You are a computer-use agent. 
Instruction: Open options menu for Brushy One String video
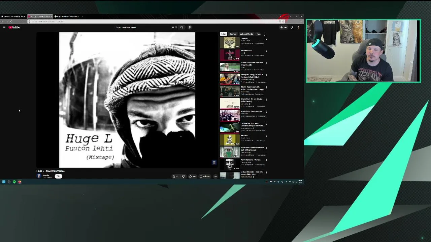(x=266, y=75)
